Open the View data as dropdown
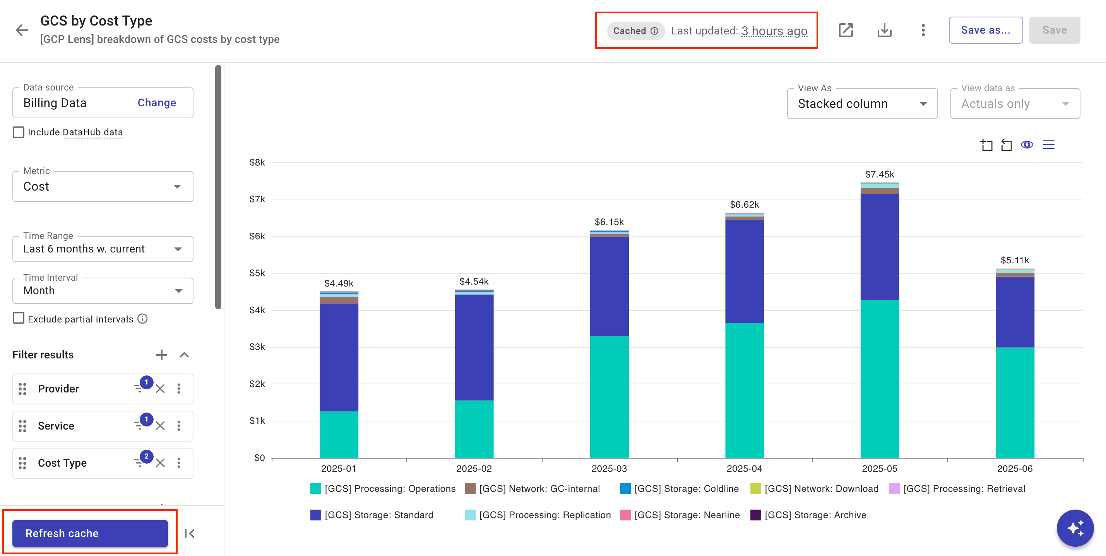This screenshot has height=556, width=1106. (1015, 104)
